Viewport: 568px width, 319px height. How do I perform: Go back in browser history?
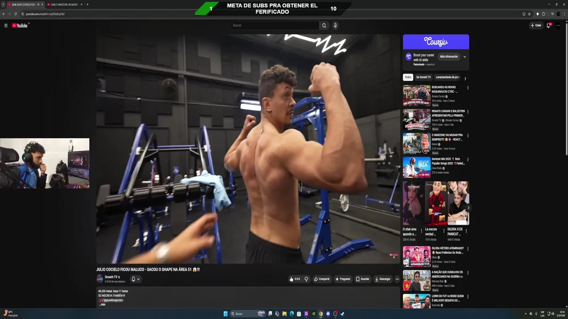tap(4, 14)
